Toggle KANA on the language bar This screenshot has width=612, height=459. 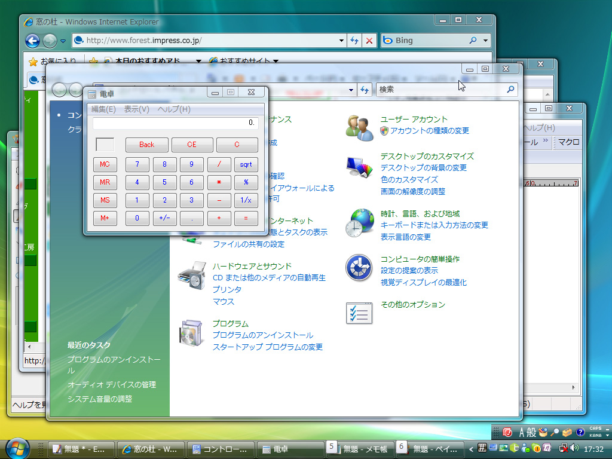click(595, 436)
